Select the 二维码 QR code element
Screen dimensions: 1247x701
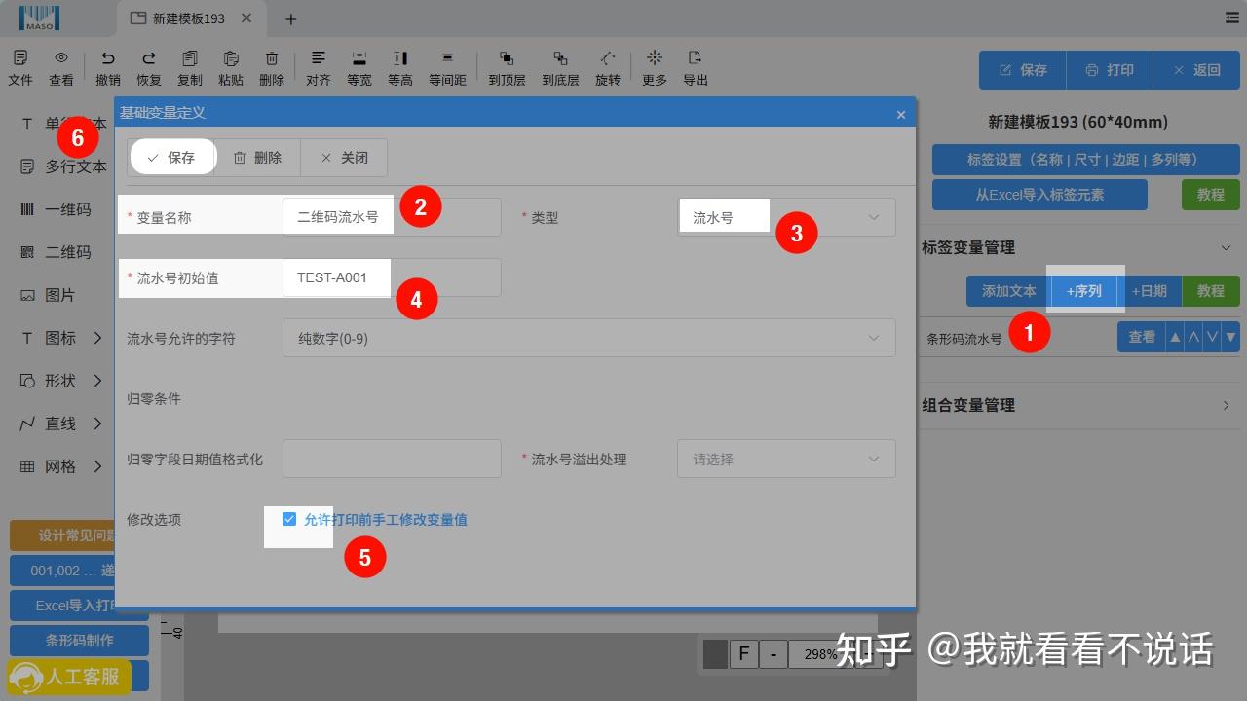57,252
